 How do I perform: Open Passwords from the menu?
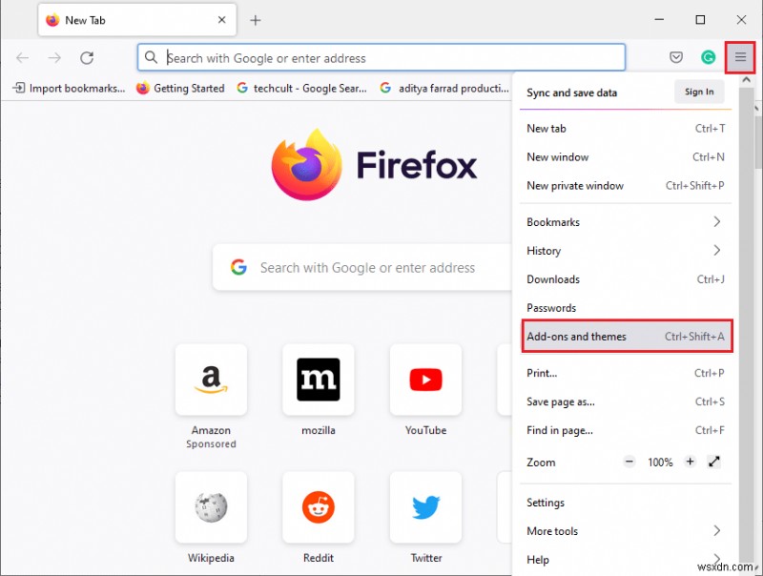(x=626, y=308)
